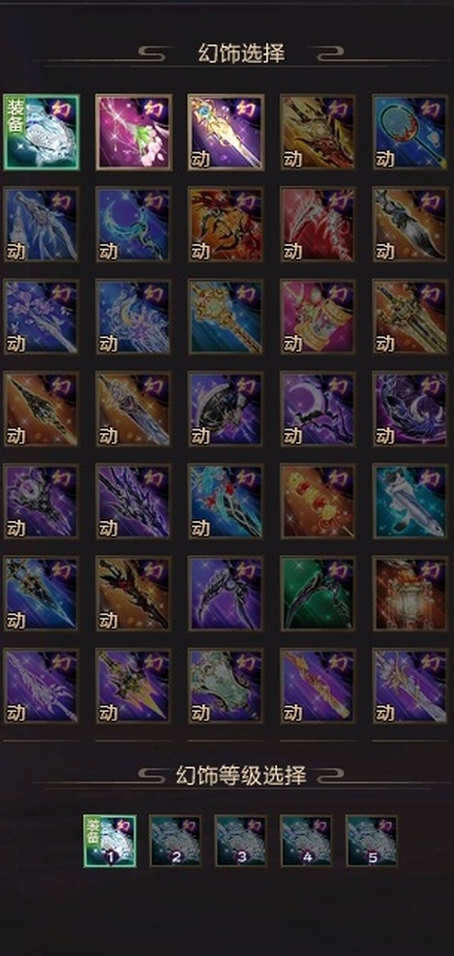
Task: Select the jade white axe skin
Action: [225, 686]
